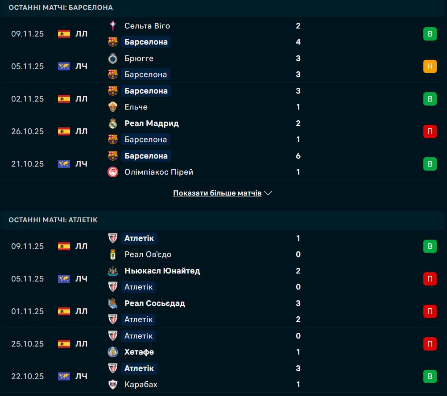Open the Реал Мадрид team link

click(152, 123)
